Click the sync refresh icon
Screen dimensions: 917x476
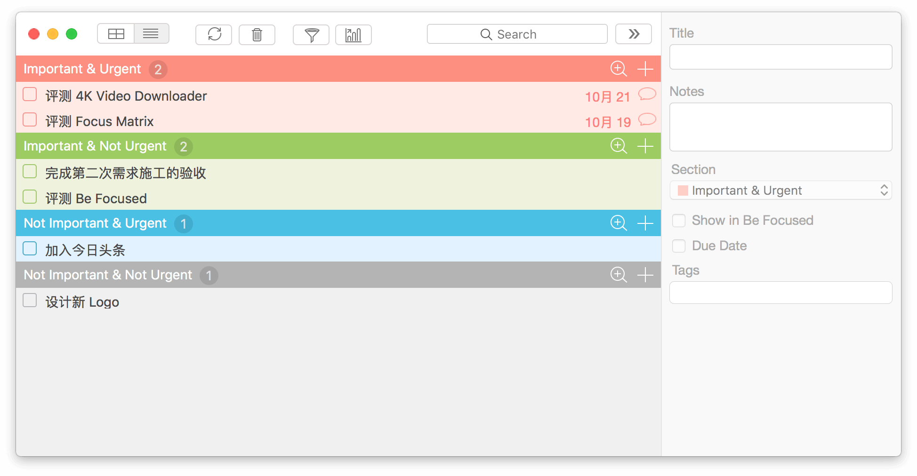(214, 34)
